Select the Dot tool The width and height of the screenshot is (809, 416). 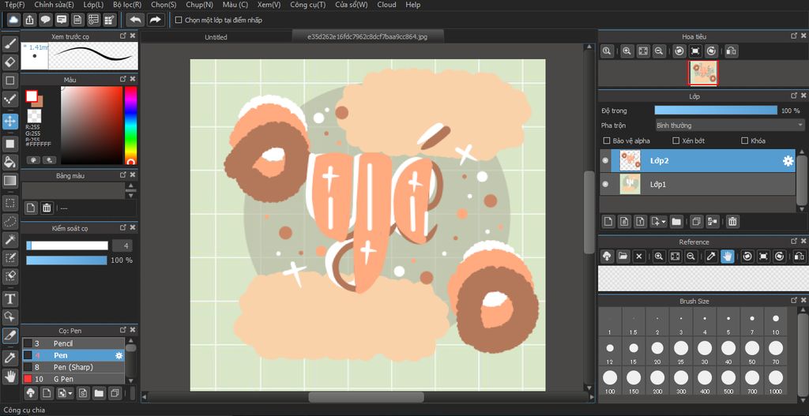(x=10, y=99)
